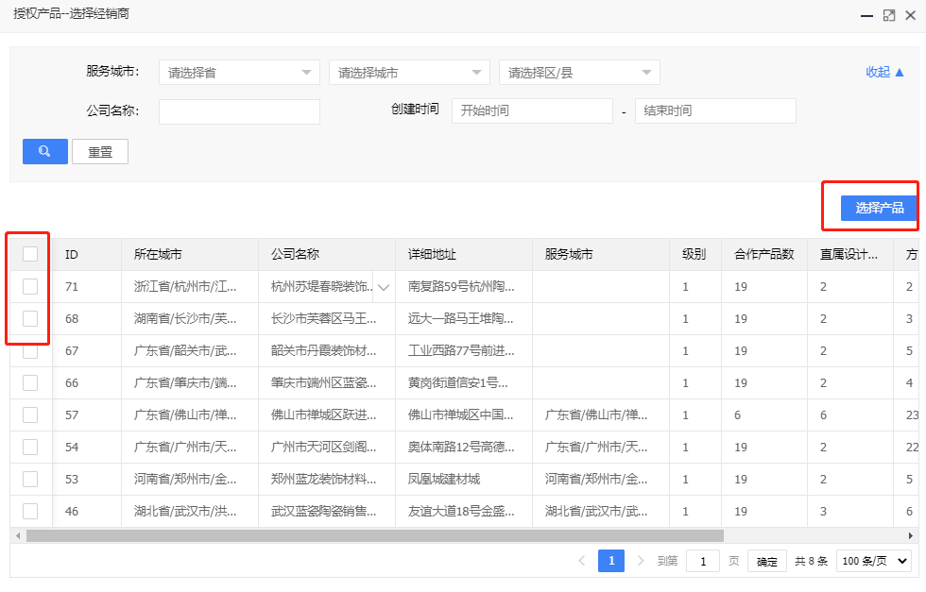
Task: Click horizontal scrollbar left arrow
Action: [x=17, y=535]
